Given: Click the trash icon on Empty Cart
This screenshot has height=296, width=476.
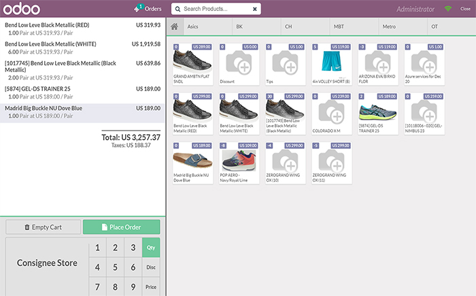Looking at the screenshot, I should [27, 227].
